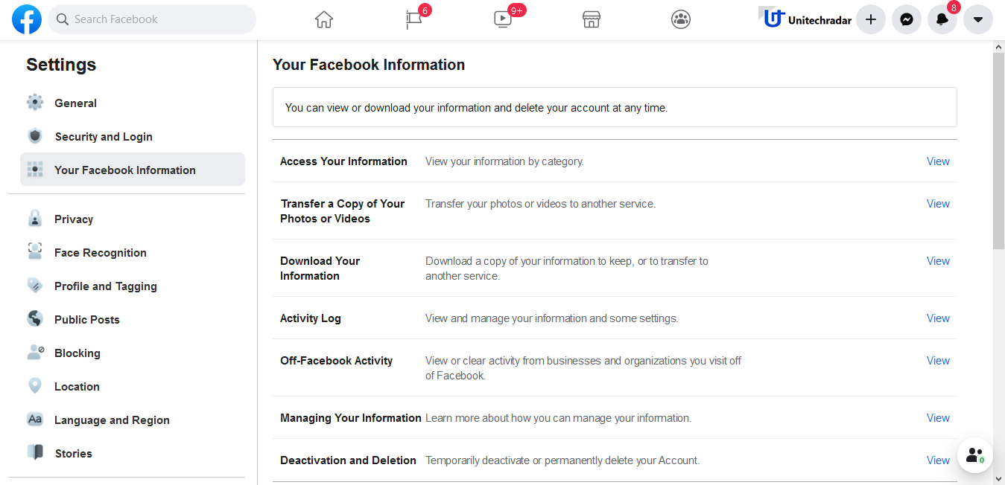Click the Unitechradar profile shortcut
Image resolution: width=1005 pixels, height=485 pixels.
click(x=805, y=19)
